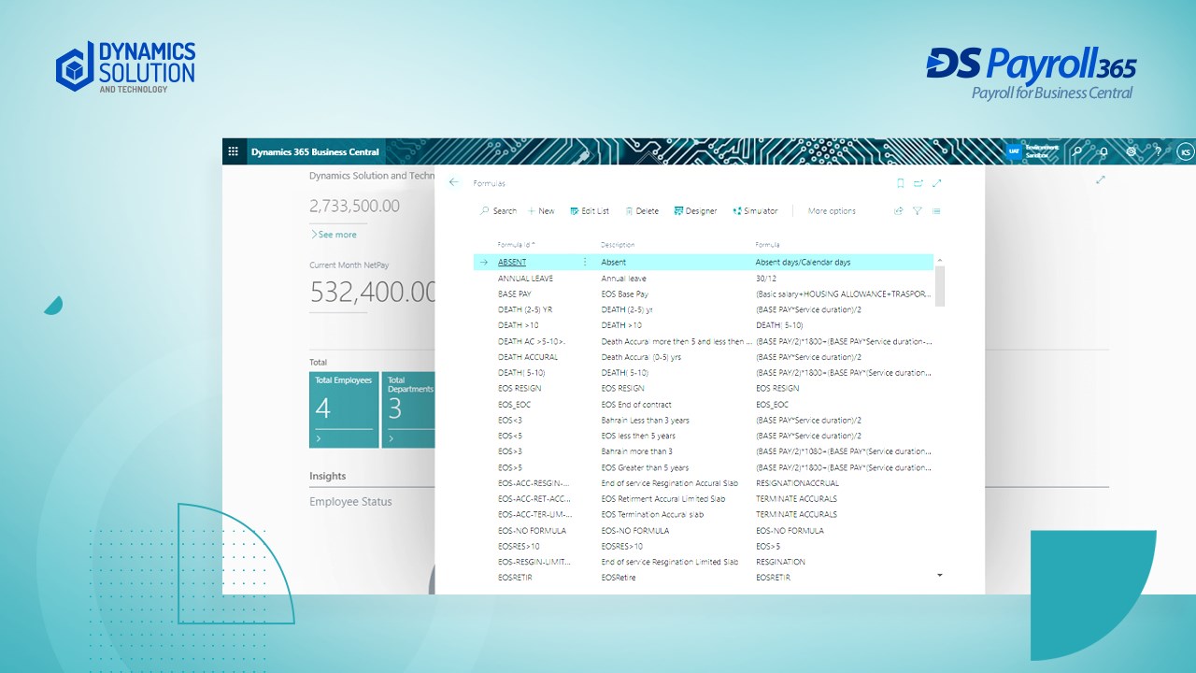This screenshot has height=673, width=1196.
Task: Switch to Edit List mode
Action: tap(590, 211)
